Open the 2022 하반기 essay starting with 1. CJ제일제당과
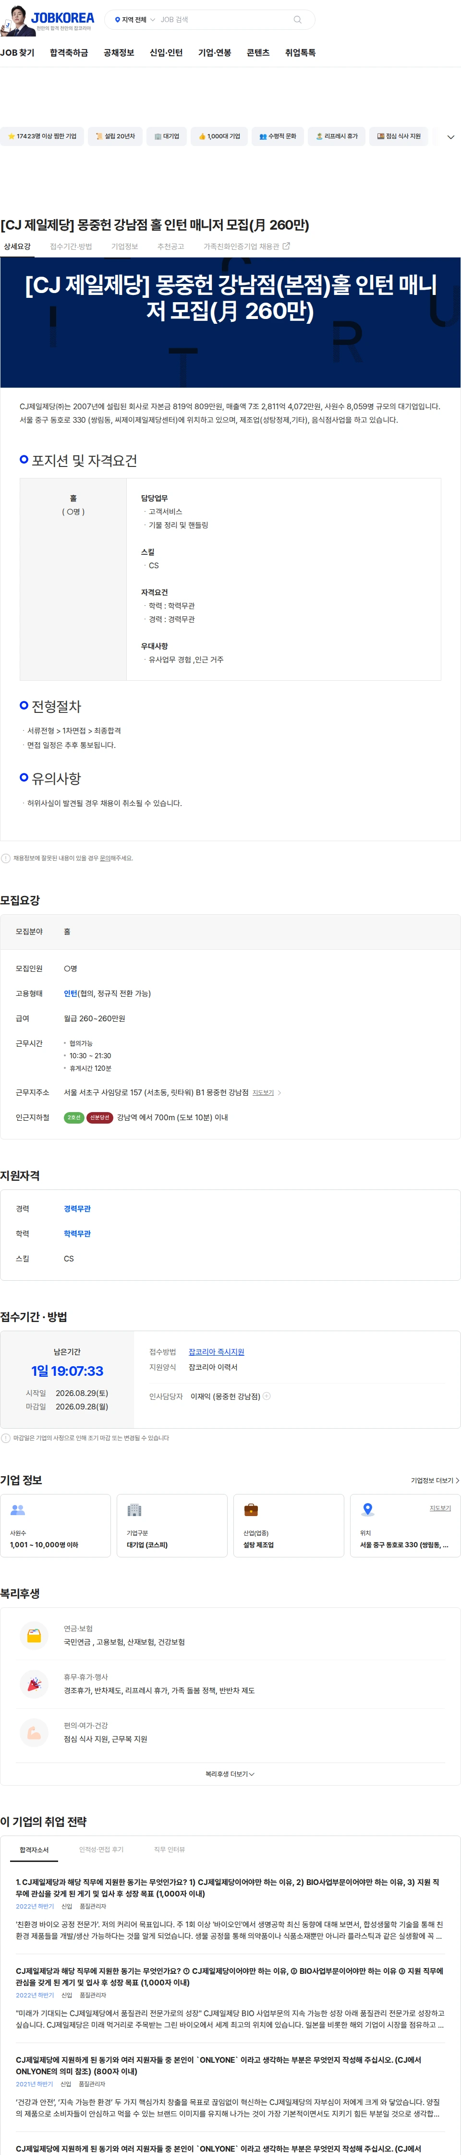 pos(228,1888)
